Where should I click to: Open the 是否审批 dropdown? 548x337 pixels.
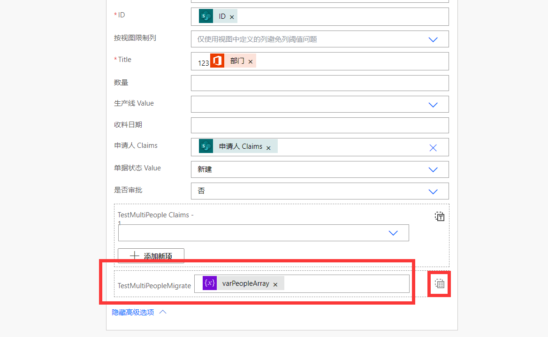(433, 191)
